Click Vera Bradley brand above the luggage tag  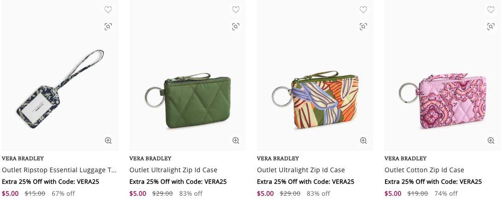click(23, 158)
